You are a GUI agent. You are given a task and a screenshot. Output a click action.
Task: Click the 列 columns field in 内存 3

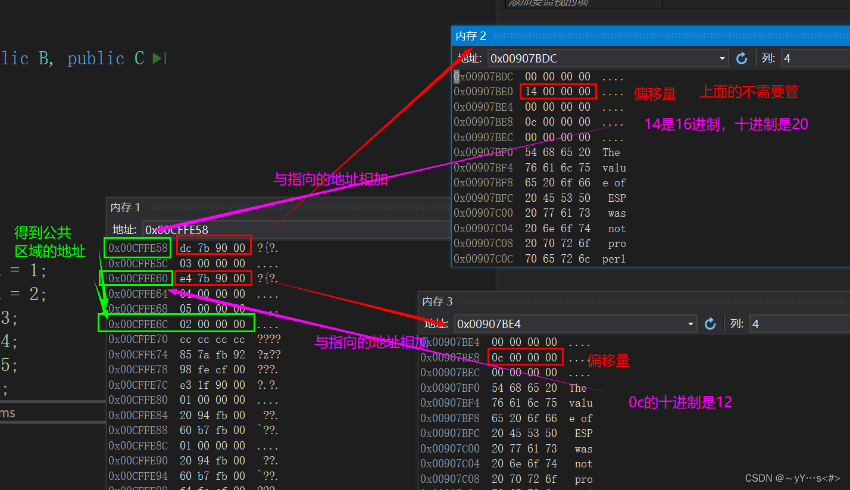click(x=799, y=324)
